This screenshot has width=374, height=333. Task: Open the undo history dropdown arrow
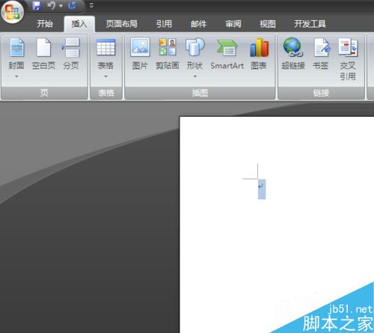pos(61,6)
